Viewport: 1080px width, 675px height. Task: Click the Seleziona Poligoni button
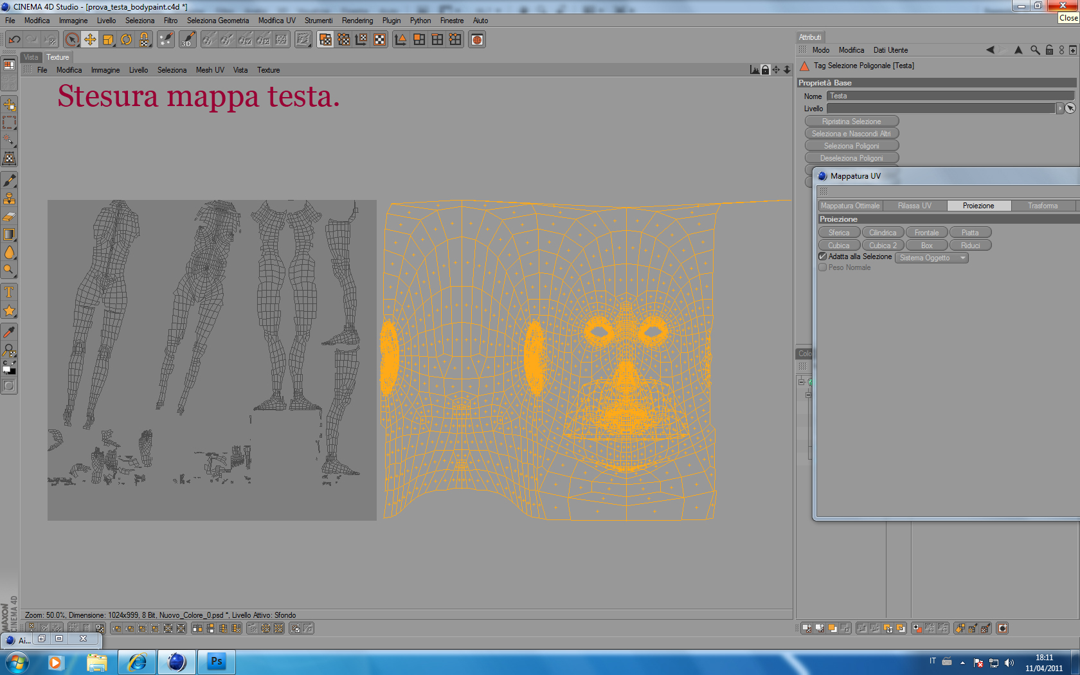852,146
